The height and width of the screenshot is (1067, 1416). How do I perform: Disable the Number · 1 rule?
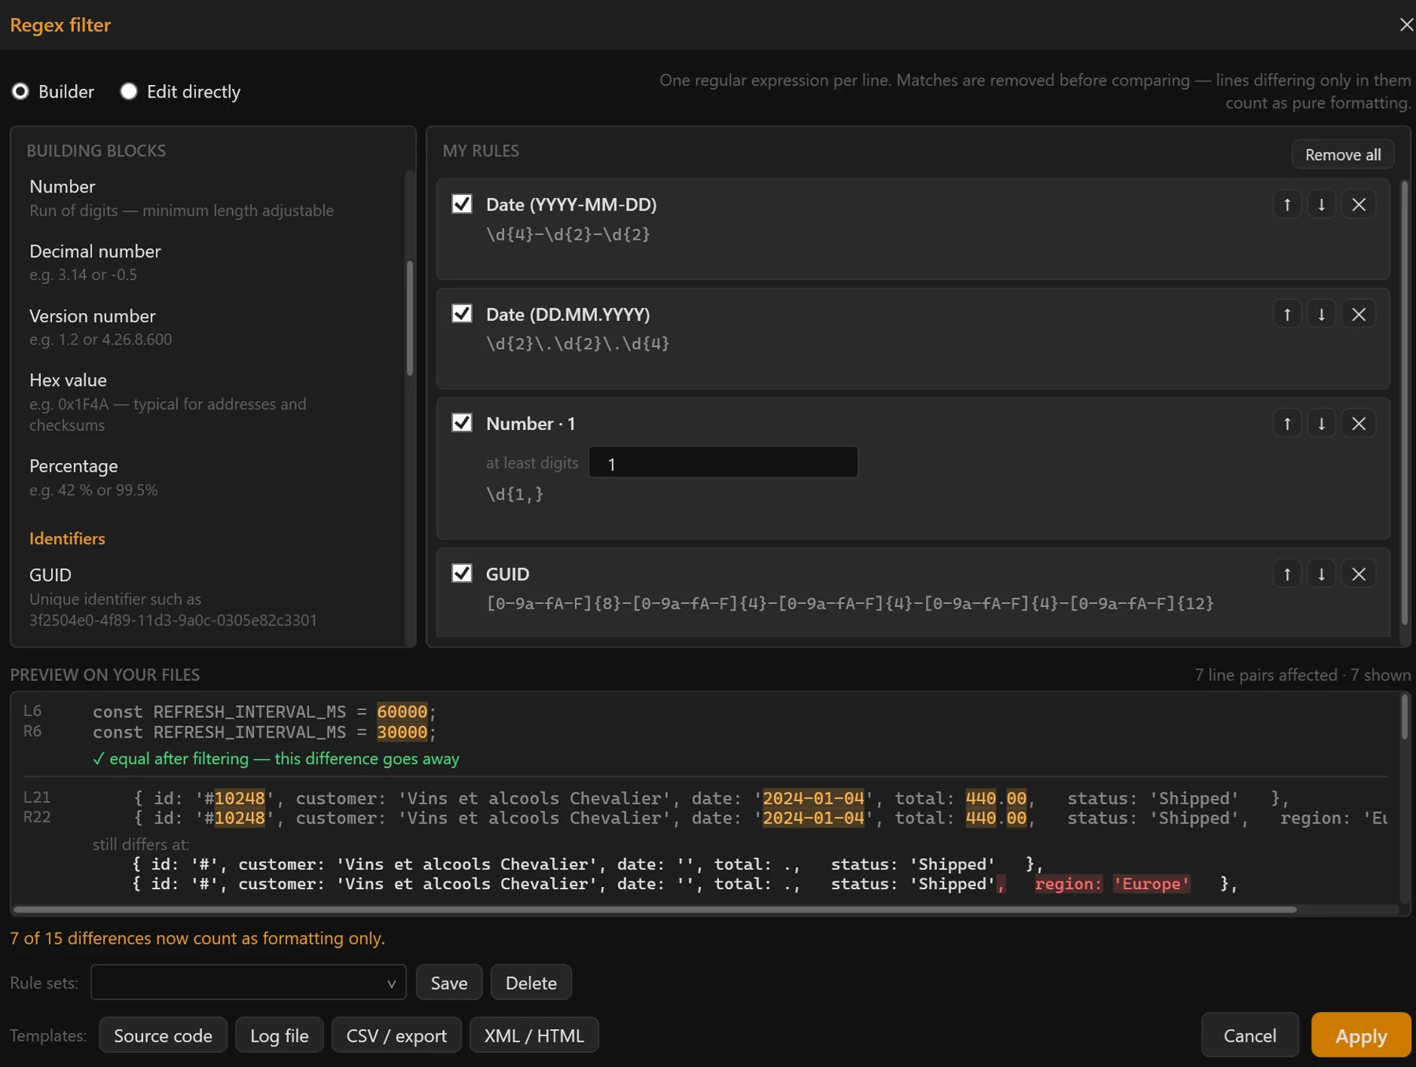[x=462, y=423]
